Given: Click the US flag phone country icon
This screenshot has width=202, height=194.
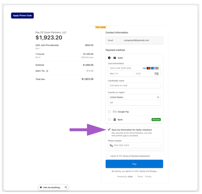Looking at the screenshot, I should [x=111, y=145].
